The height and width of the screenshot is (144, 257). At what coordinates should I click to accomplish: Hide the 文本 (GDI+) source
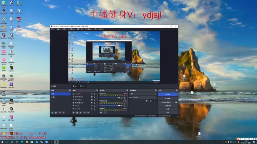coord(92,100)
